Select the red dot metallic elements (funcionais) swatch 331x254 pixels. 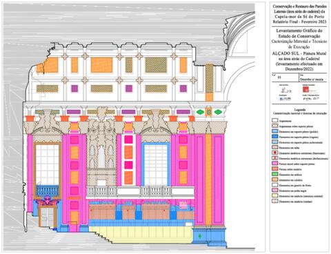click(275, 153)
